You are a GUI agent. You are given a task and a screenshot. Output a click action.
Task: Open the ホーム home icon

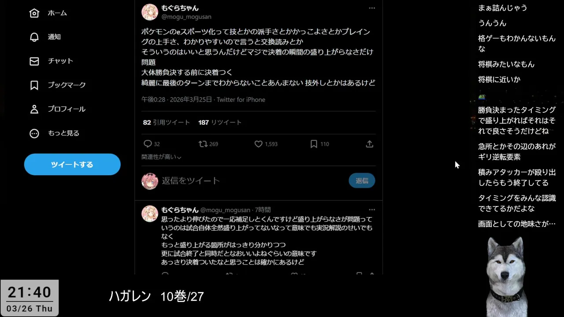34,13
